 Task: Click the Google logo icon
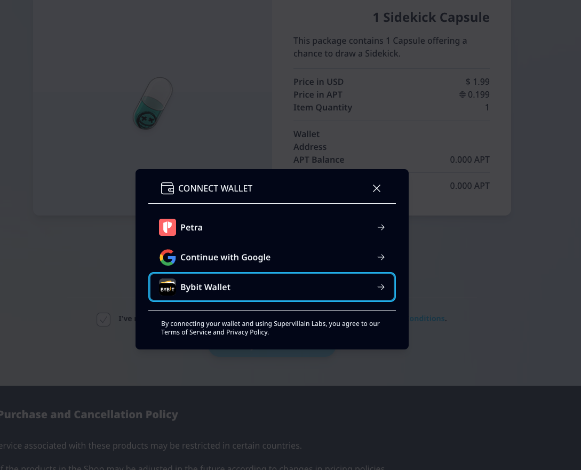168,258
